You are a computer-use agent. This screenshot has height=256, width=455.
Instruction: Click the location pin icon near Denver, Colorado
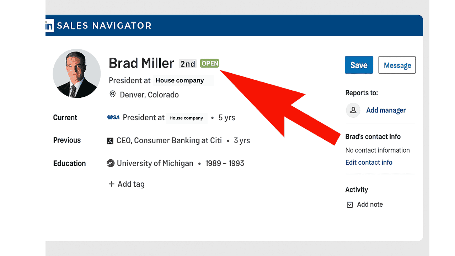click(112, 94)
